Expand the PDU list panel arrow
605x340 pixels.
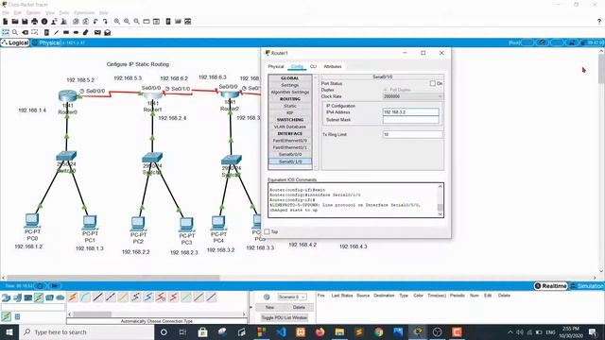tap(251, 307)
